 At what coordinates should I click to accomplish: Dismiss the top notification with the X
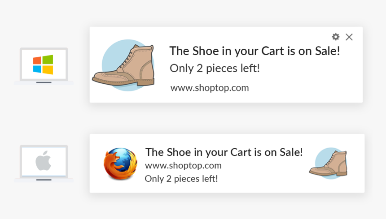pyautogui.click(x=349, y=37)
